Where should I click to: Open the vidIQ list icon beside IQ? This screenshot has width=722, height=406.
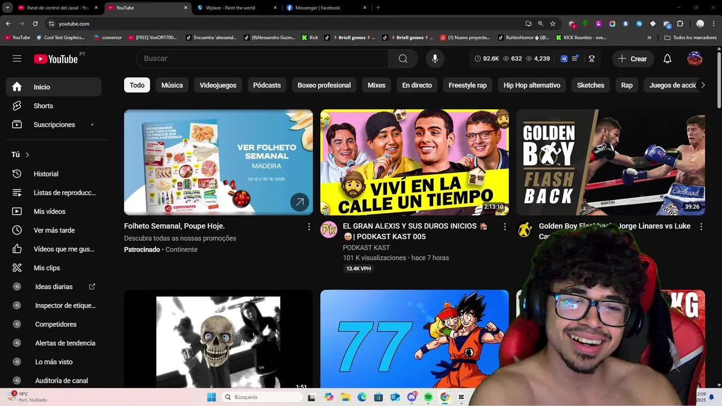pyautogui.click(x=575, y=59)
